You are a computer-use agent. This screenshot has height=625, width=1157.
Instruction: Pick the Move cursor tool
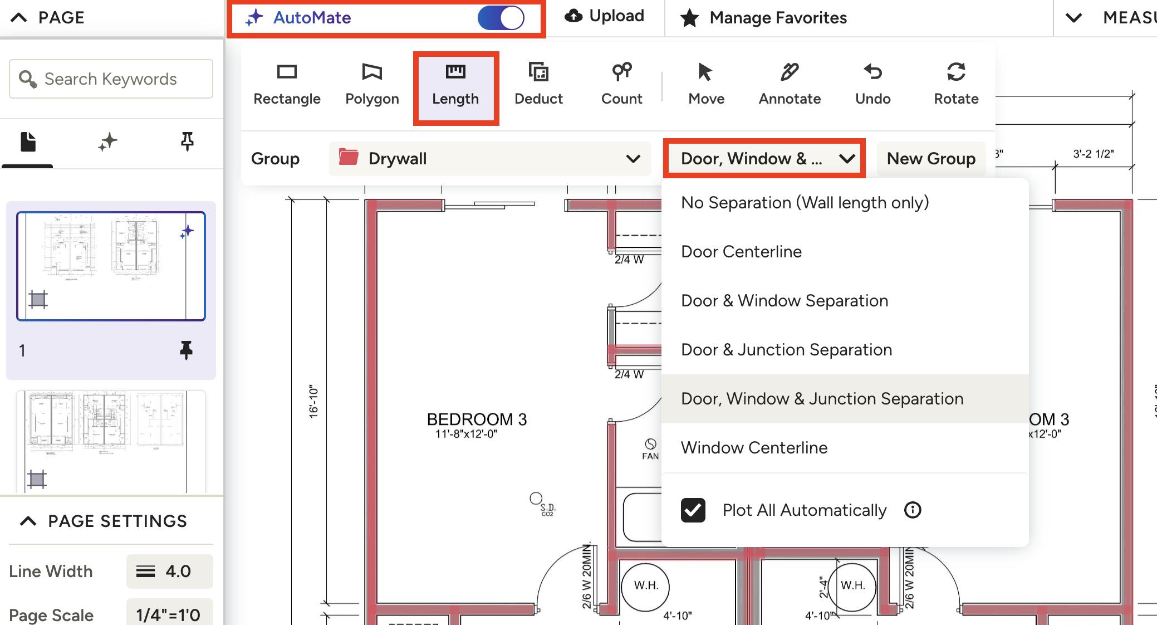[x=706, y=85]
